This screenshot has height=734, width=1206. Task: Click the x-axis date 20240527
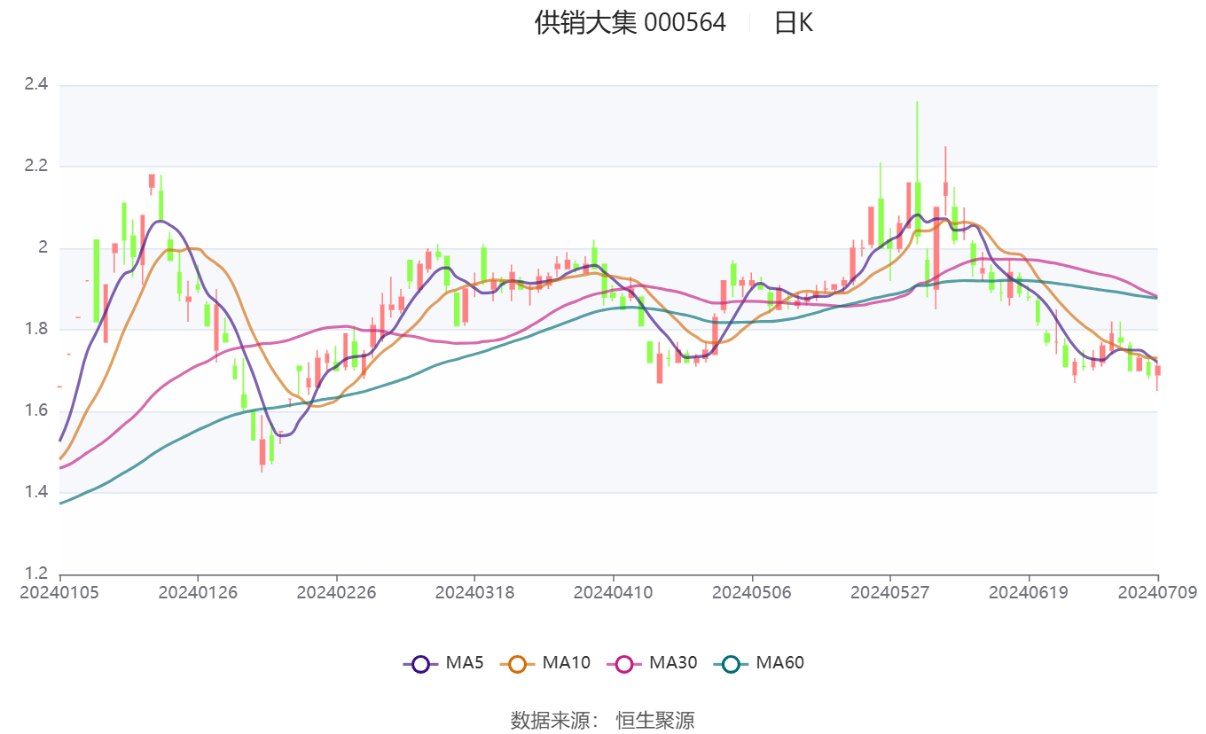[x=889, y=591]
